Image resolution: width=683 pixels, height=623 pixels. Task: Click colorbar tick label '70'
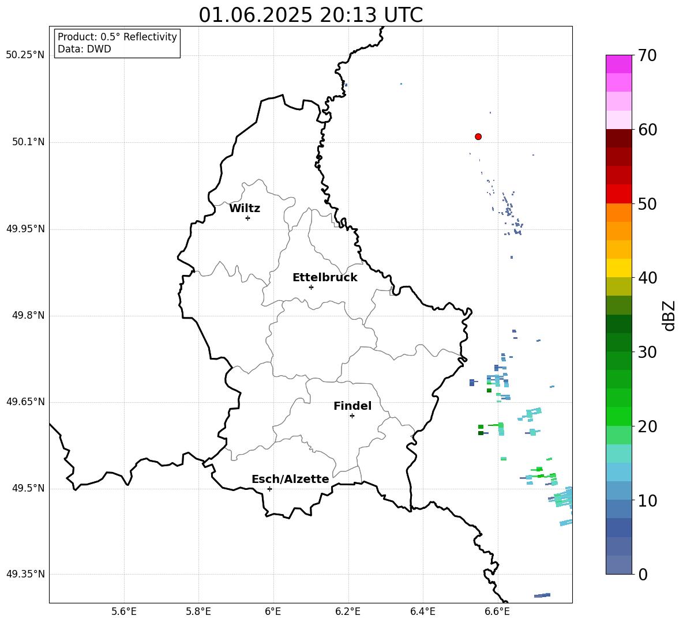pos(647,55)
